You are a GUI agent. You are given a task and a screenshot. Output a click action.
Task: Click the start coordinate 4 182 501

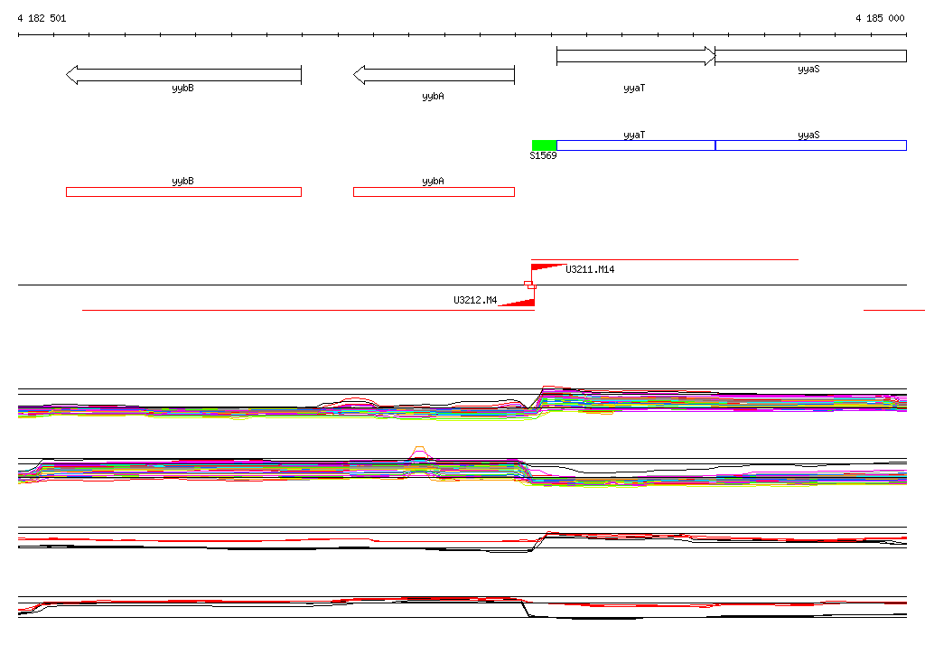(42, 18)
